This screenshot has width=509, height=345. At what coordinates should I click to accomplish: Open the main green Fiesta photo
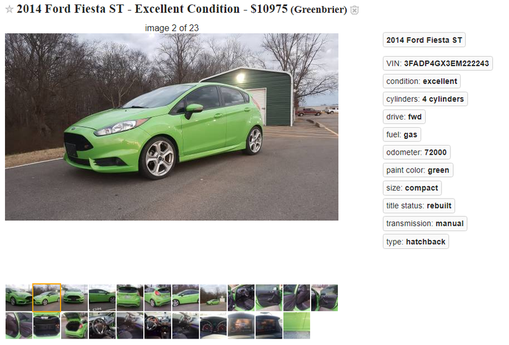tap(172, 127)
